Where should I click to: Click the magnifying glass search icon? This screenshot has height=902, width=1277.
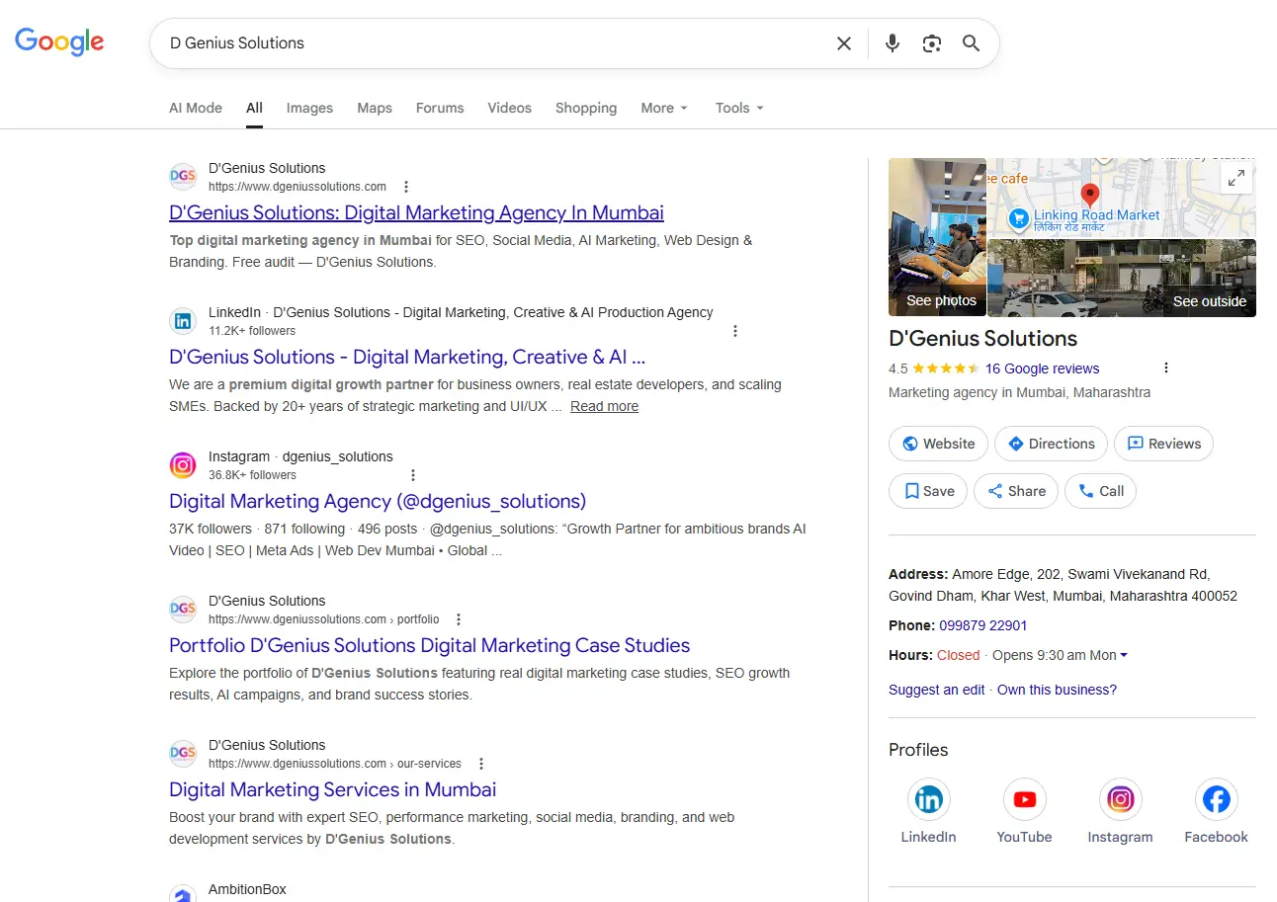(971, 43)
